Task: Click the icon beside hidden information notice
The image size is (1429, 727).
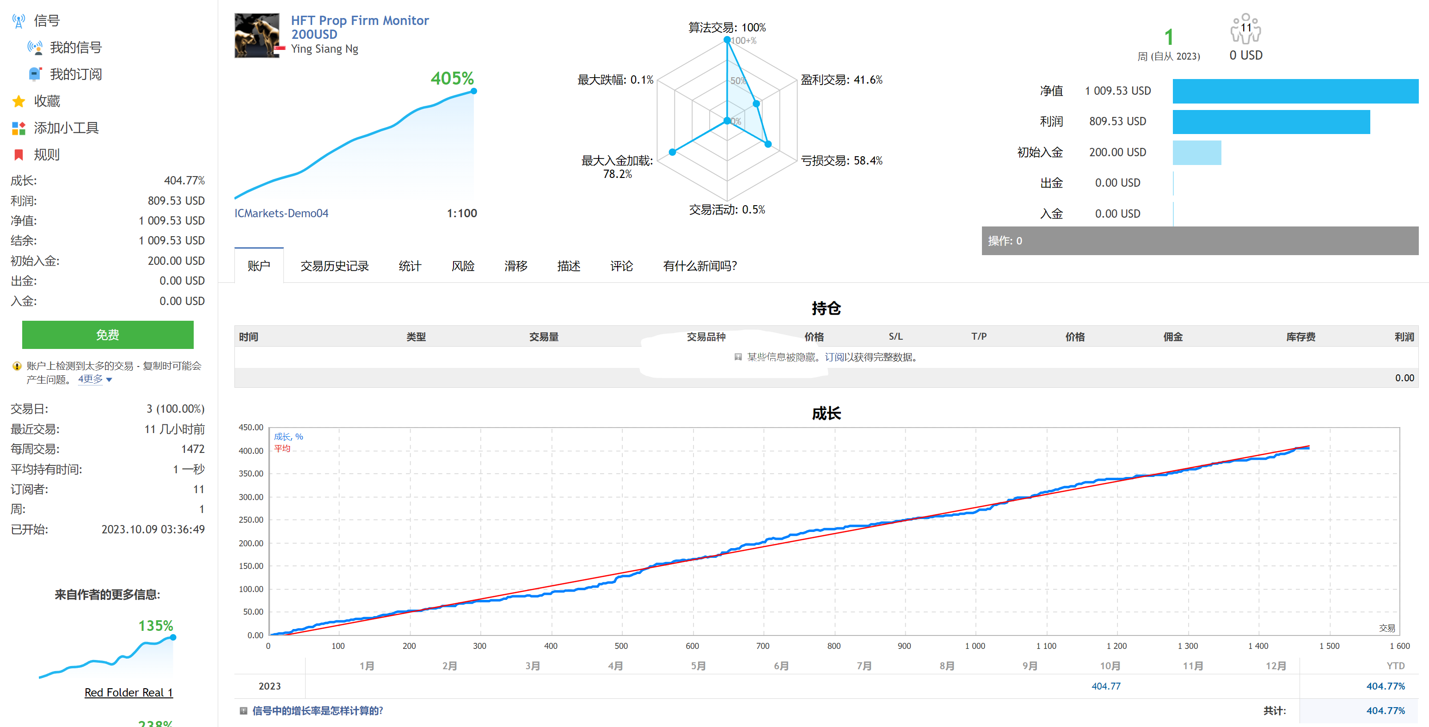Action: click(x=738, y=357)
